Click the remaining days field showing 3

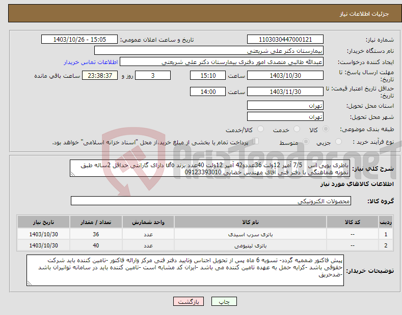pyautogui.click(x=153, y=75)
